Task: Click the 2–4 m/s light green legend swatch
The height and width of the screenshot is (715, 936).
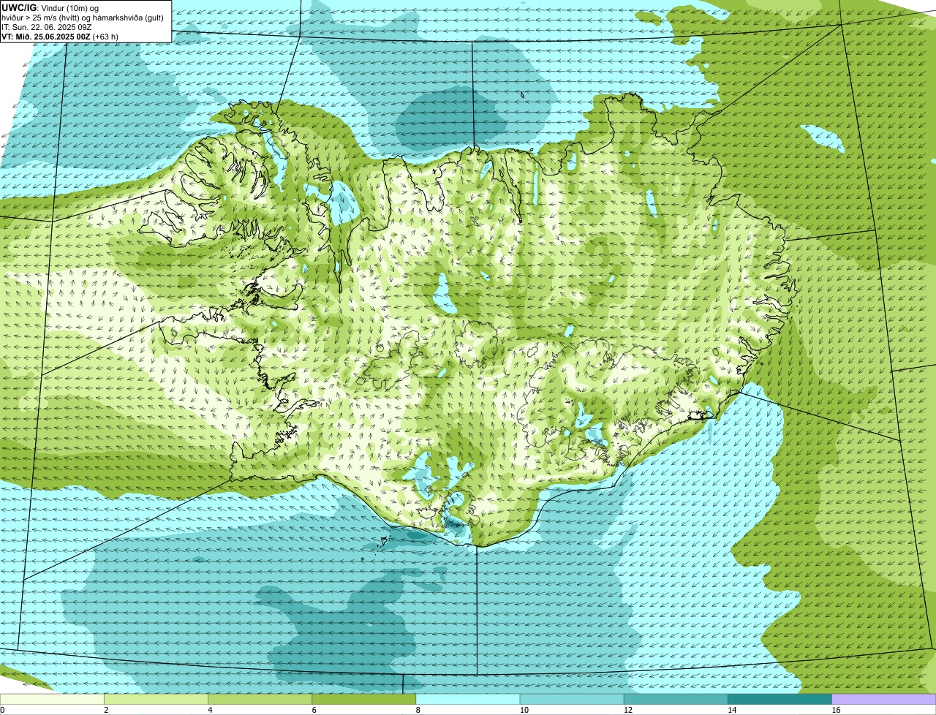Action: (x=156, y=699)
